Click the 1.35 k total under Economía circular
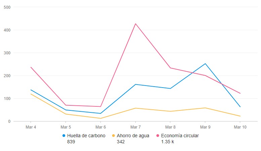 point(167,142)
